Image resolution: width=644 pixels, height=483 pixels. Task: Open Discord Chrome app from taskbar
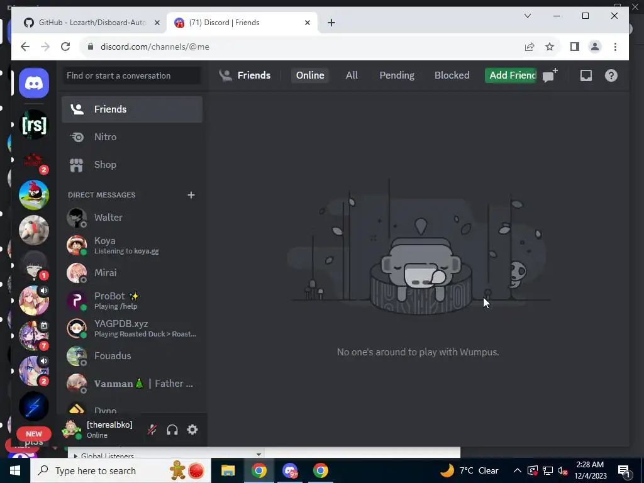coord(290,470)
